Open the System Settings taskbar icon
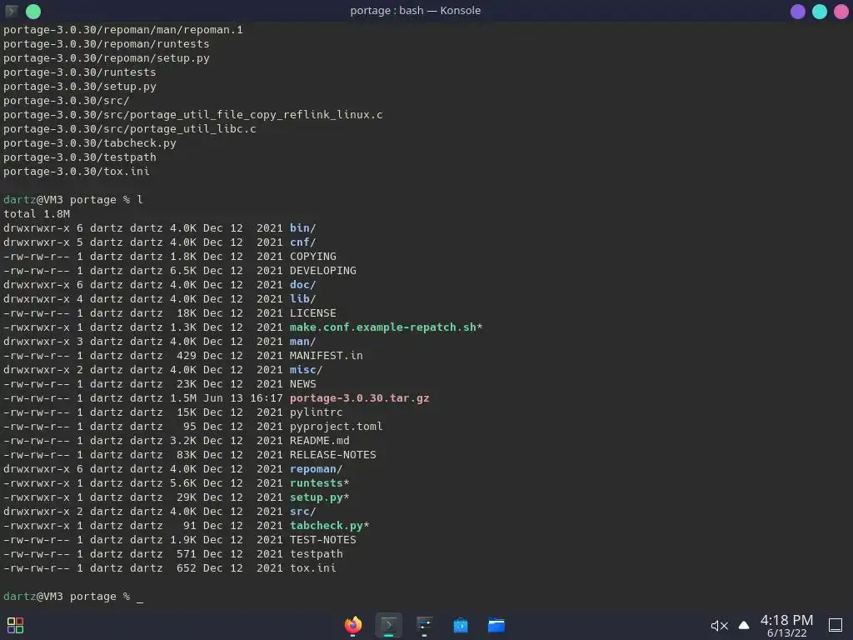The image size is (853, 640). pos(424,625)
